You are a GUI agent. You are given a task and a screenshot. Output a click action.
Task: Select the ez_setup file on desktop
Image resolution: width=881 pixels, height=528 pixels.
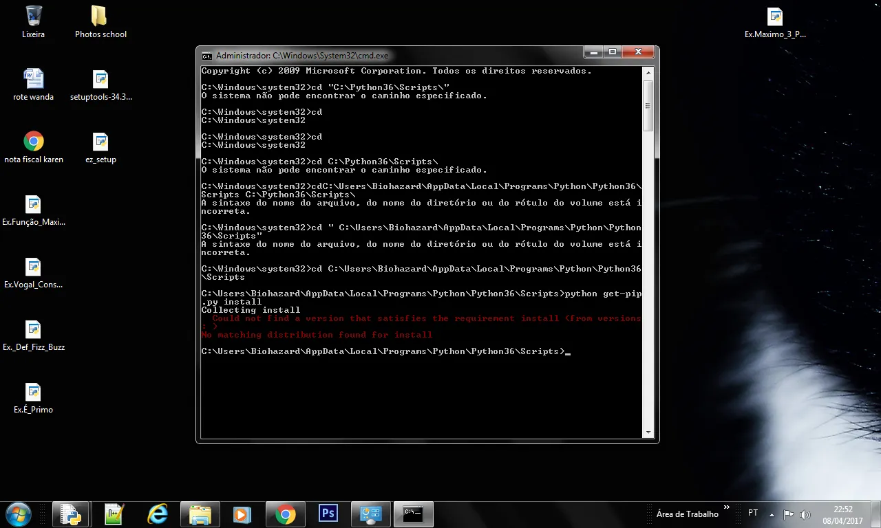click(x=100, y=147)
